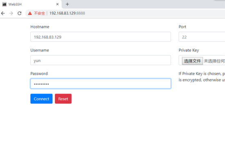Close the WebSSH tab
This screenshot has width=225, height=150.
57,4
